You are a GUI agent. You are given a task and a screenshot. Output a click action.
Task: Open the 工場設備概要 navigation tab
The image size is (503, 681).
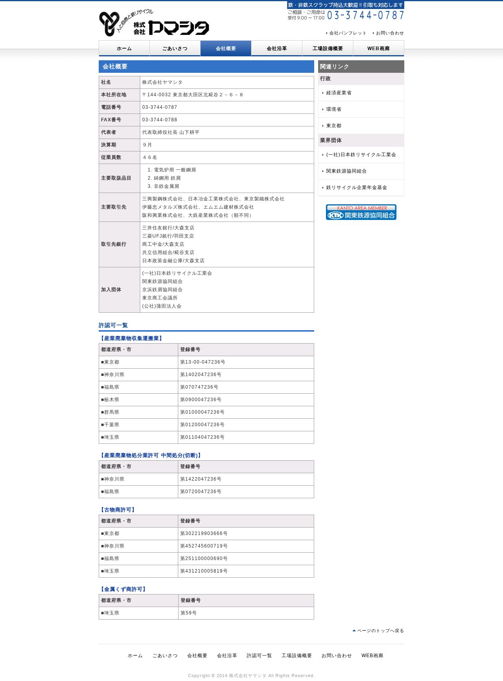328,49
